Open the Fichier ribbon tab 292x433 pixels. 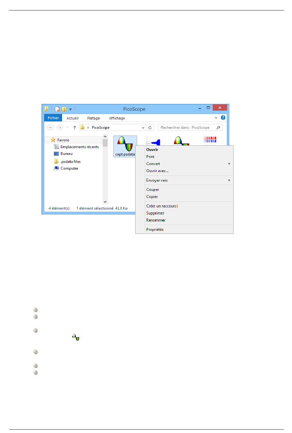coord(53,118)
